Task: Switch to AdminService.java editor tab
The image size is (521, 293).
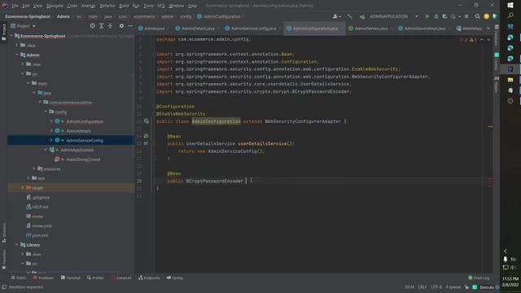Action: pyautogui.click(x=370, y=28)
